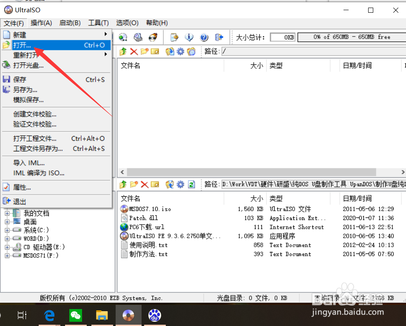Click the burn CD/DVD image flame icon

[x=153, y=37]
